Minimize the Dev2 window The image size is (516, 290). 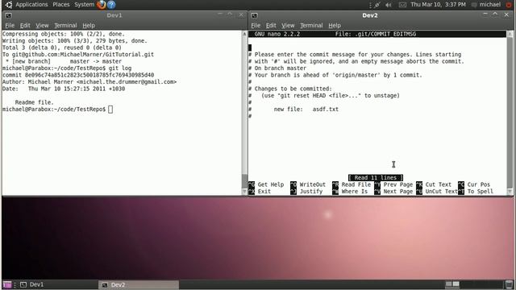pyautogui.click(x=485, y=14)
